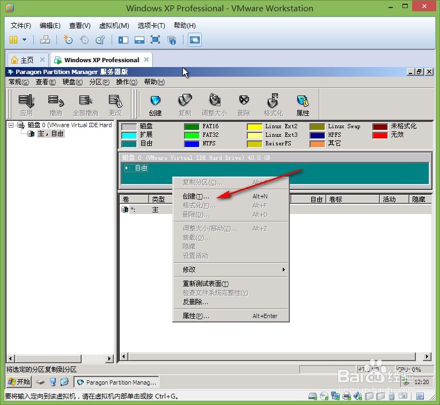This screenshot has height=405, width=440.
Task: Open the 操作(O) menu in Paragon
Action: tap(127, 82)
